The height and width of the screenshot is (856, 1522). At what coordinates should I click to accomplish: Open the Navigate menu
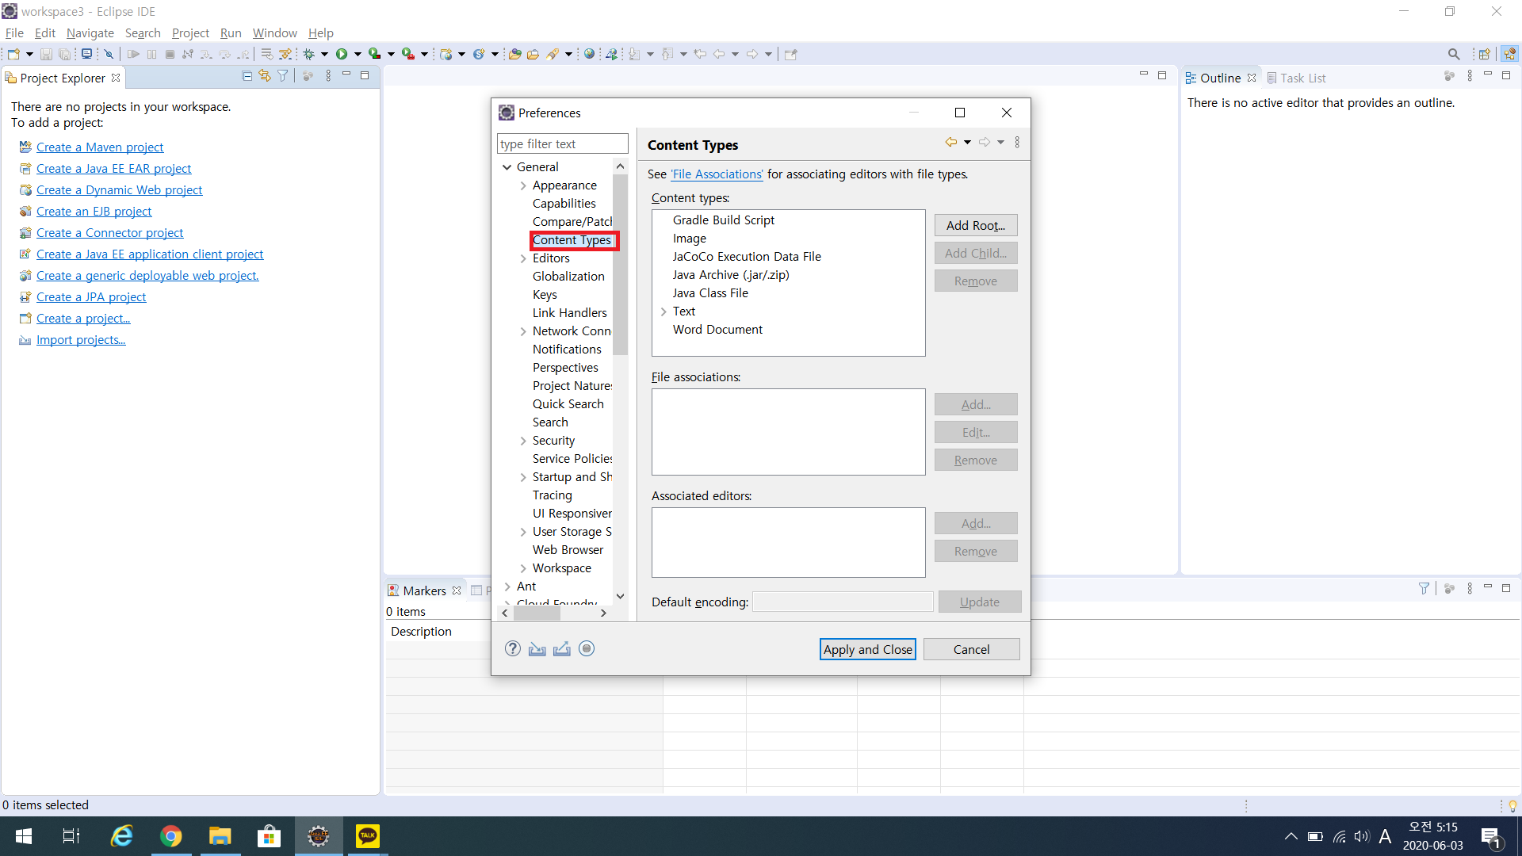click(90, 32)
